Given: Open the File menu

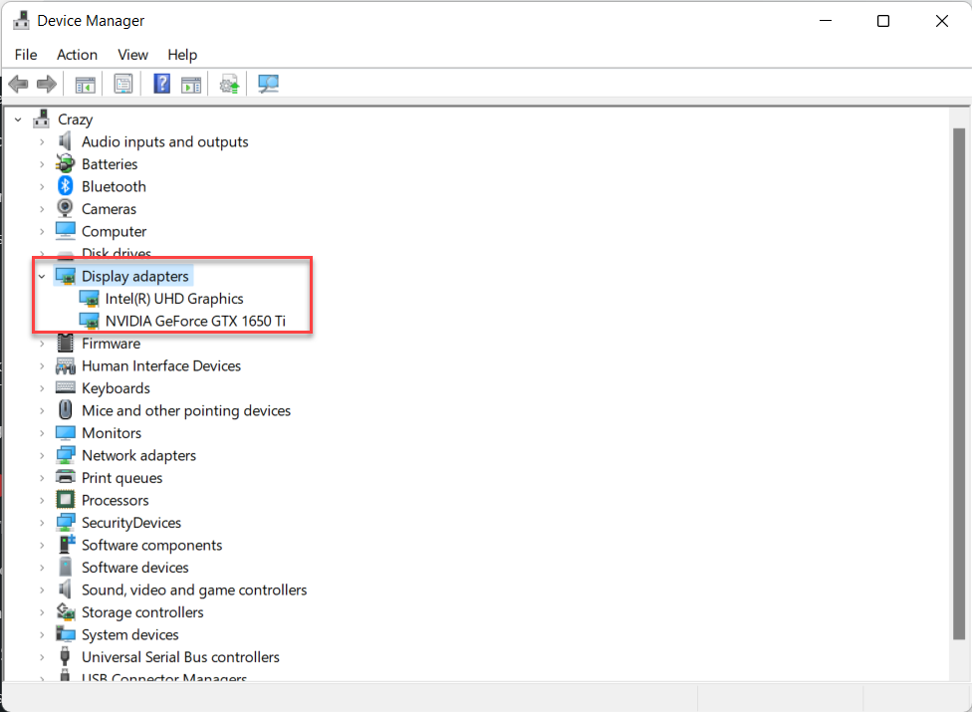Looking at the screenshot, I should 26,55.
